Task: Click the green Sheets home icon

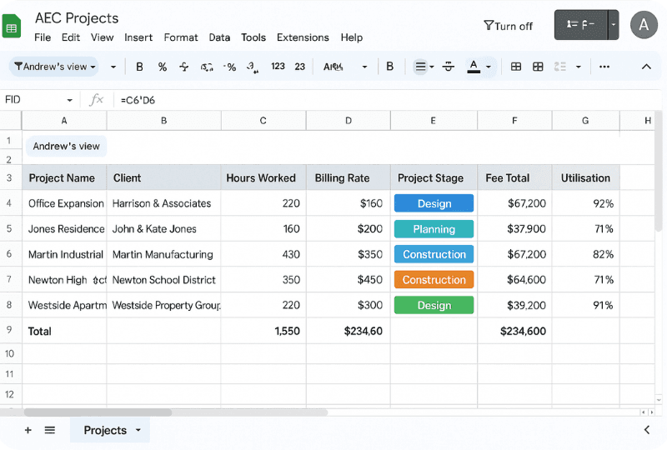Action: (12, 26)
